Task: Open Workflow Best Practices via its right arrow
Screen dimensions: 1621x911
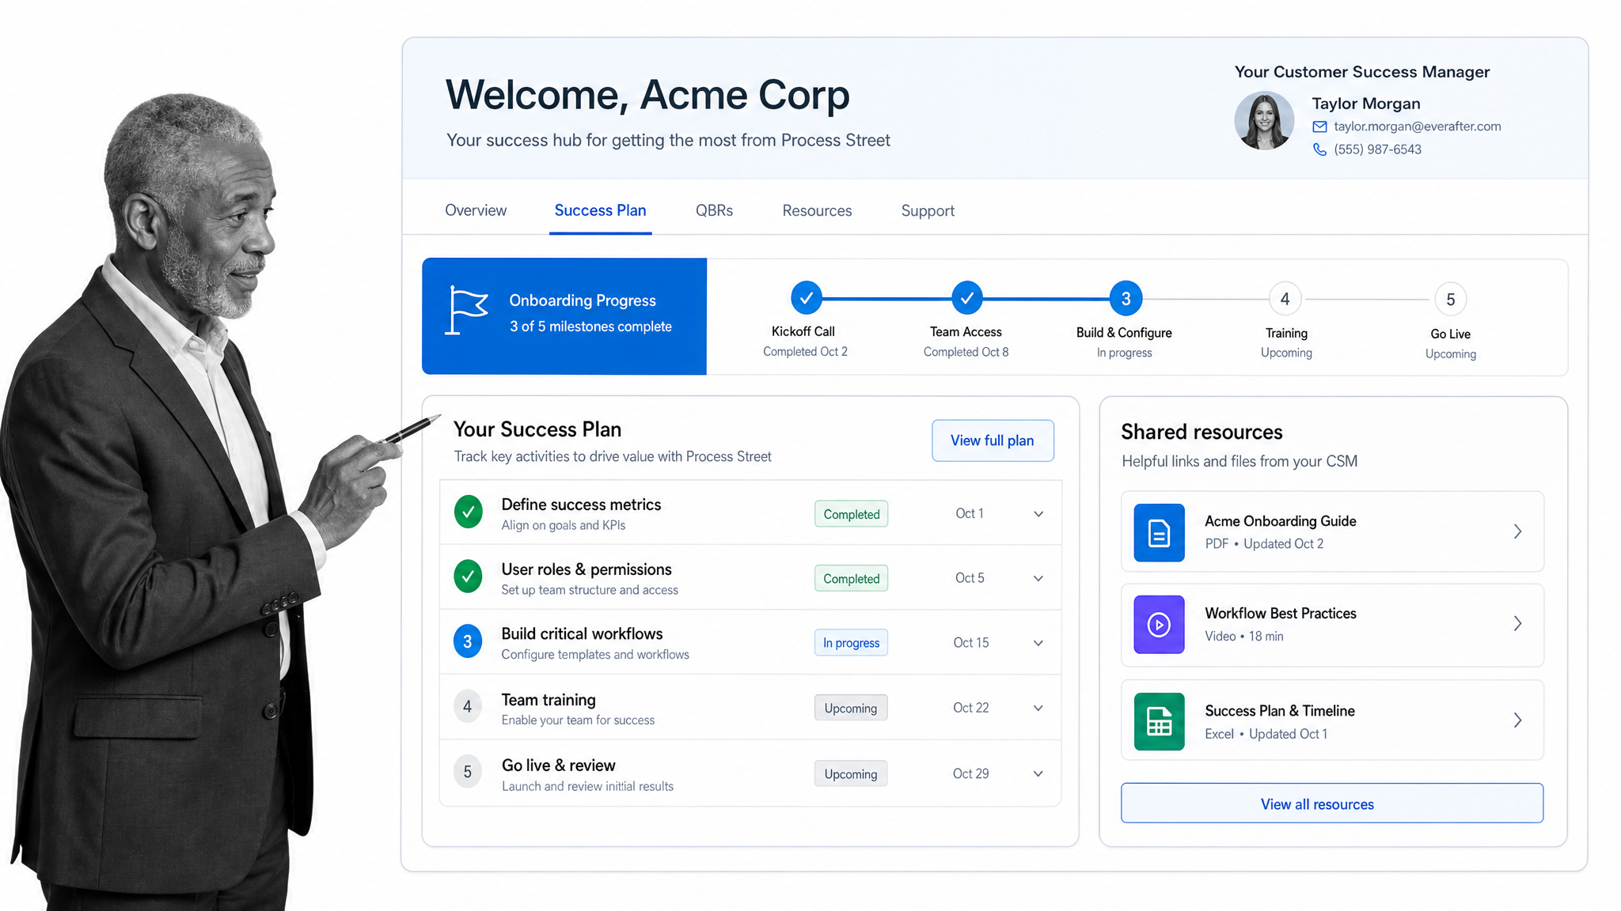Action: pos(1517,624)
